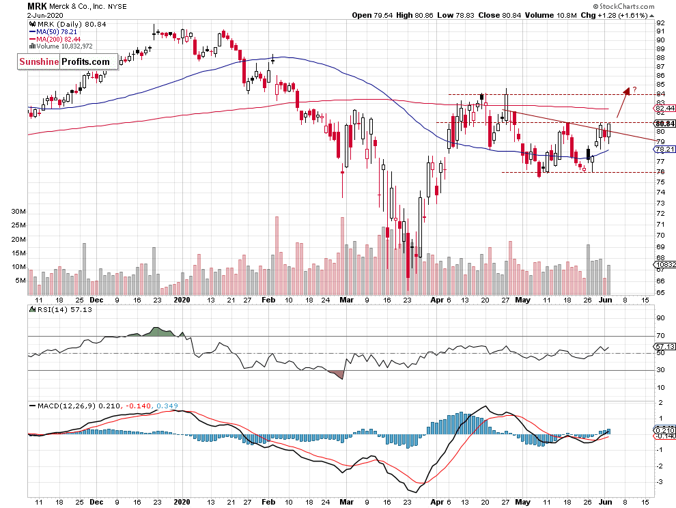Click the MRK ticker symbol in the header

coord(37,6)
